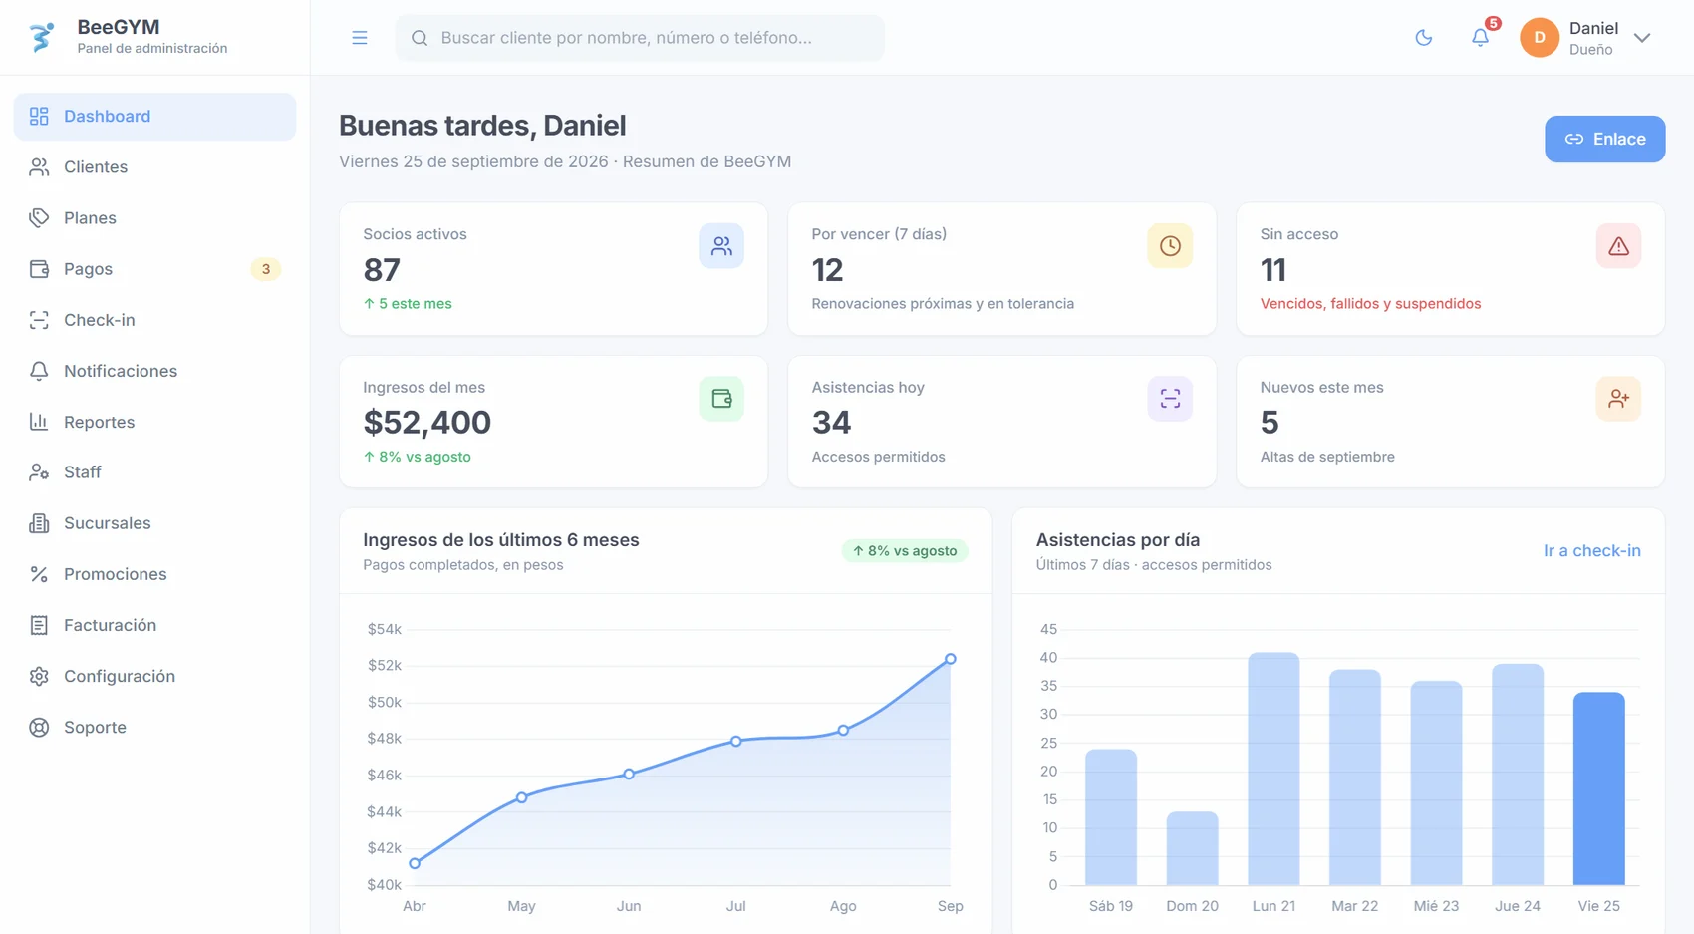Viewport: 1694px width, 934px height.
Task: Click the Pagos badge showing 3
Action: (265, 269)
